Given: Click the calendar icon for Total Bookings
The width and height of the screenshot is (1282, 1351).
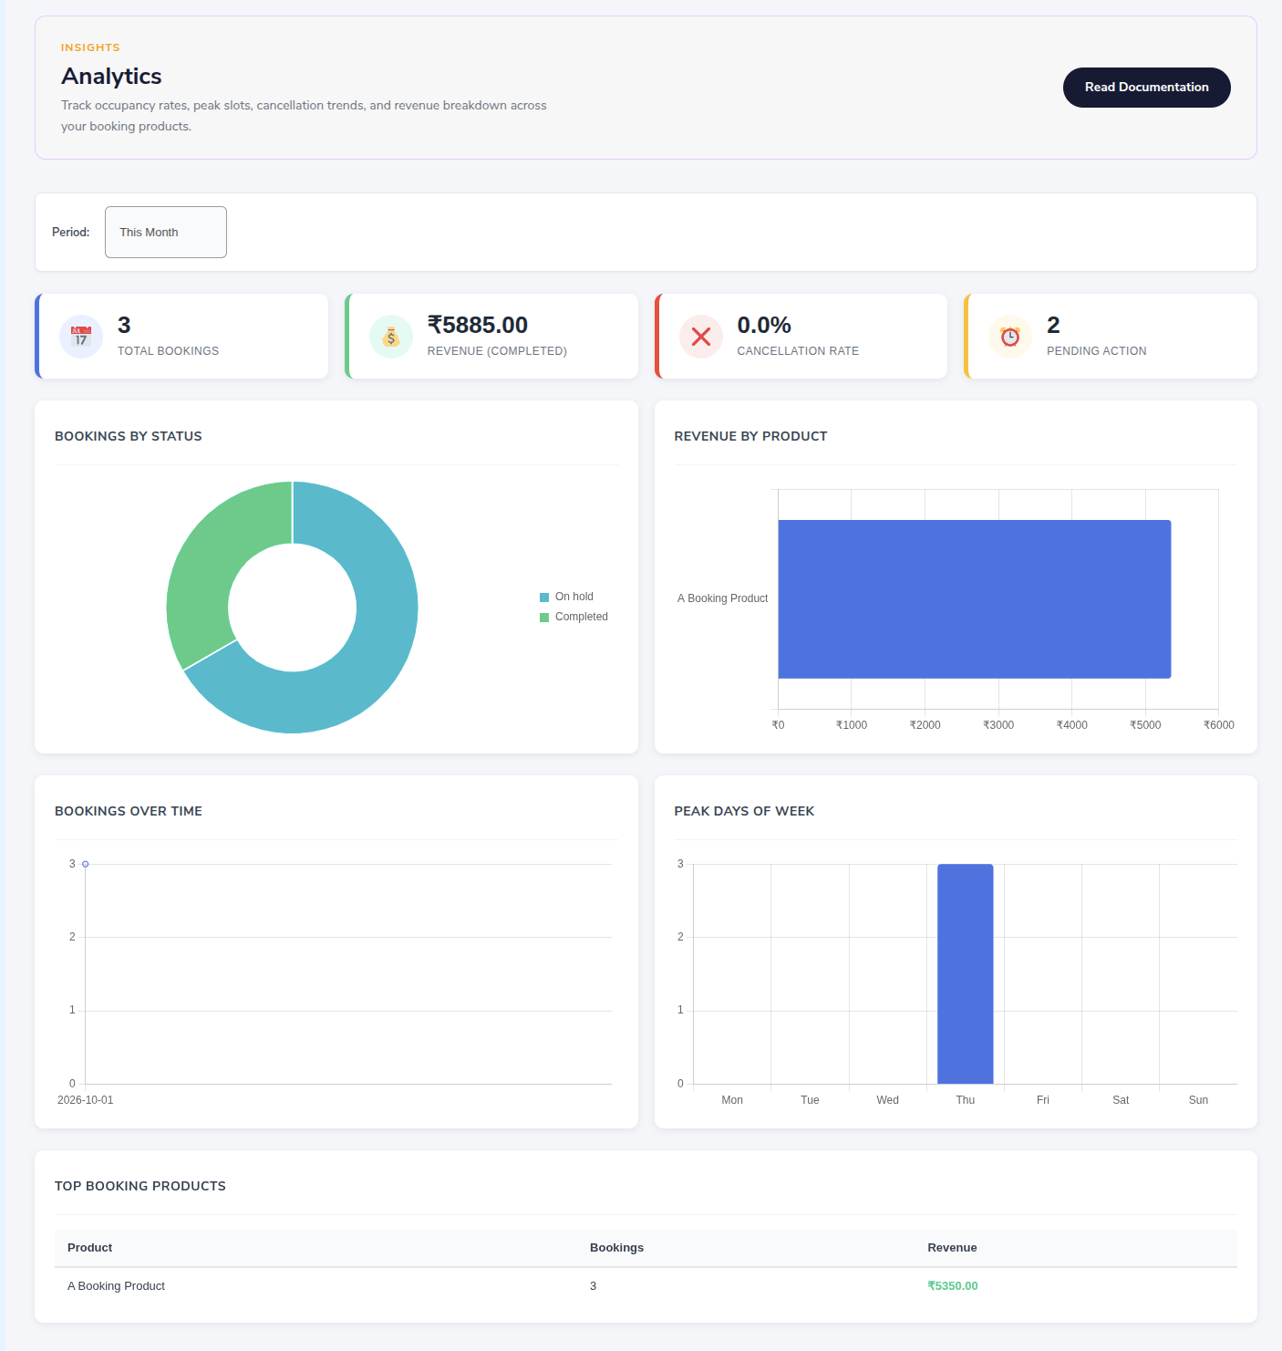Looking at the screenshot, I should pos(81,337).
